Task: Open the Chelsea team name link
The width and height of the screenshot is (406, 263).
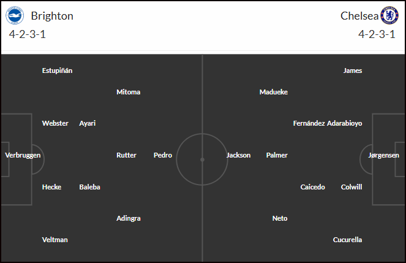Action: (x=359, y=16)
